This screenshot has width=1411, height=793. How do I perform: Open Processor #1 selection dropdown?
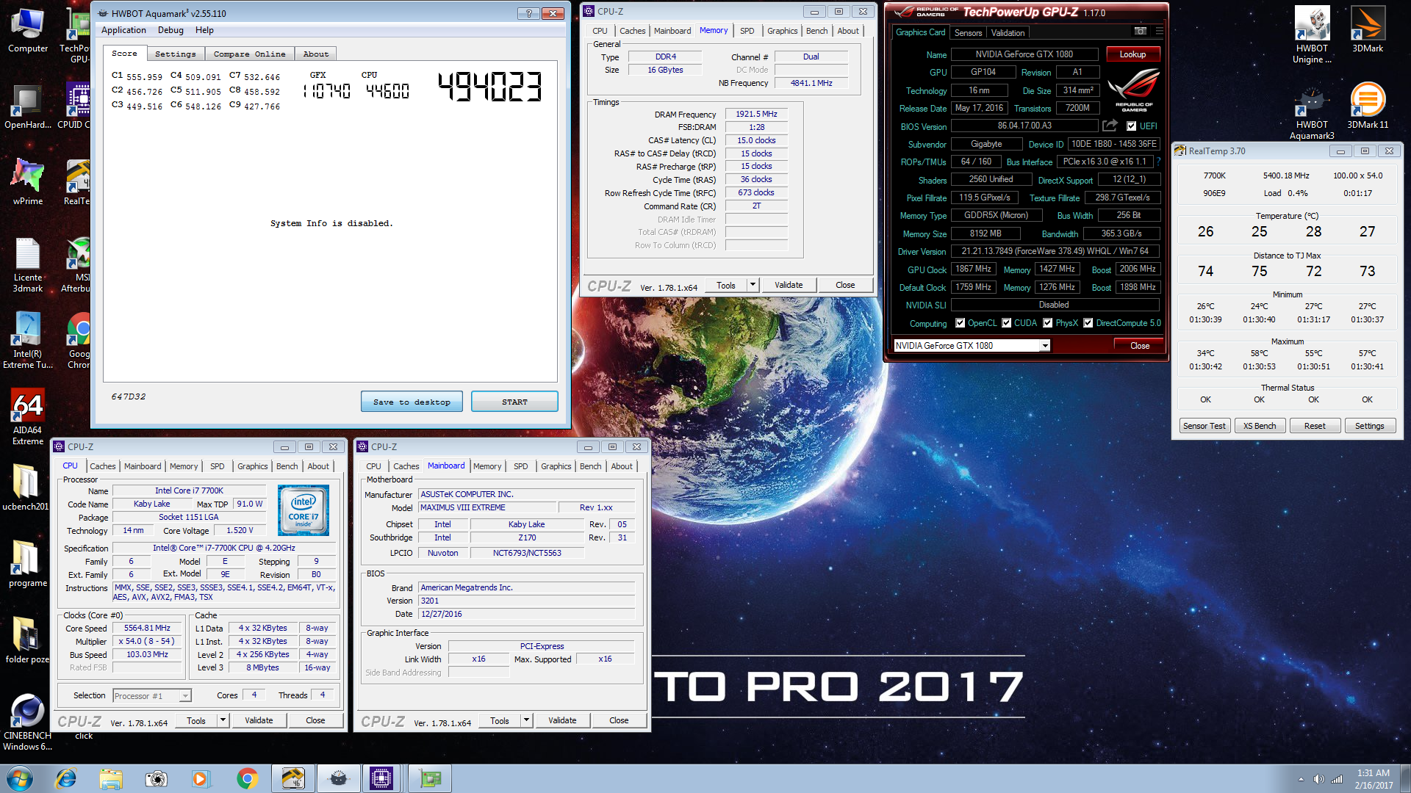[x=152, y=695]
